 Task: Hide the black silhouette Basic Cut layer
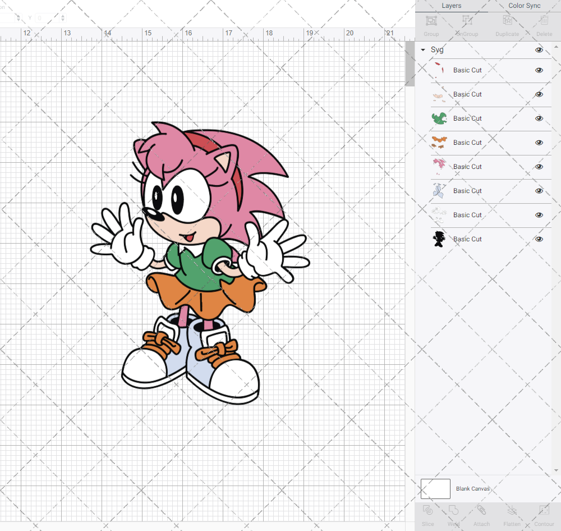(539, 239)
